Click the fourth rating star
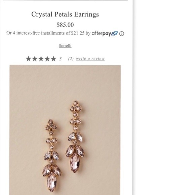This screenshot has width=195, height=195. pos(47,59)
